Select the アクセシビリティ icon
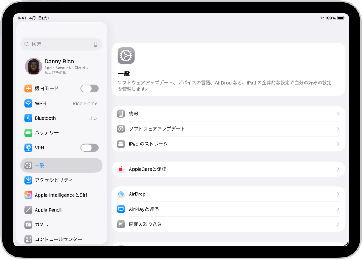 coord(29,180)
